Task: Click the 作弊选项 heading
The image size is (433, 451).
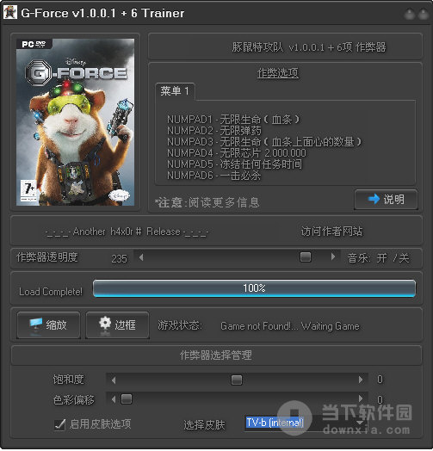Action: (x=278, y=73)
